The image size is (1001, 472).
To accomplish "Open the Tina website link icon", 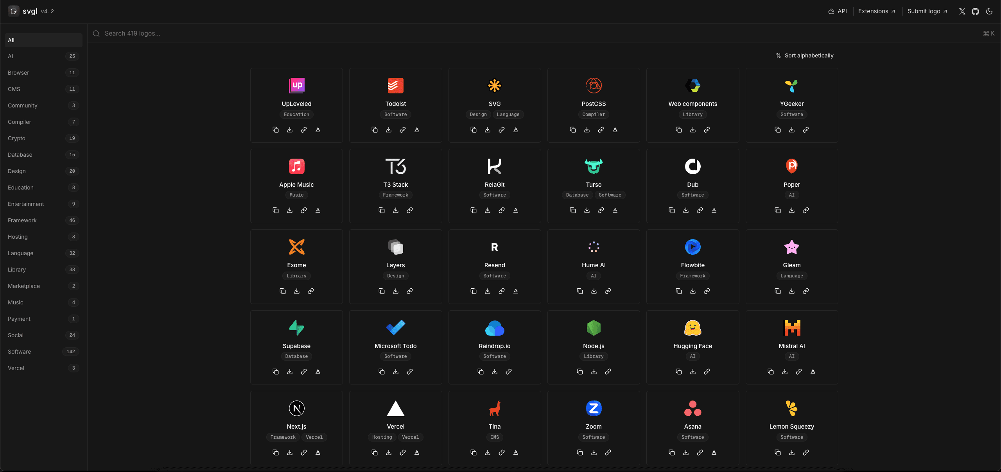I will point(502,452).
